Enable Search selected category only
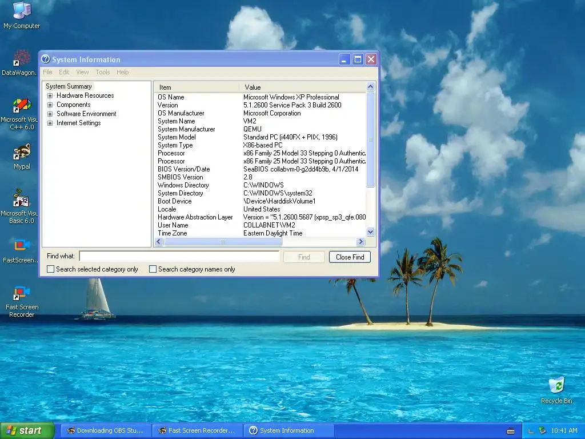This screenshot has height=439, width=585. [50, 269]
